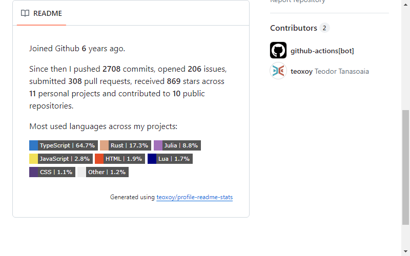Click the github-actions[bot] avatar

278,50
